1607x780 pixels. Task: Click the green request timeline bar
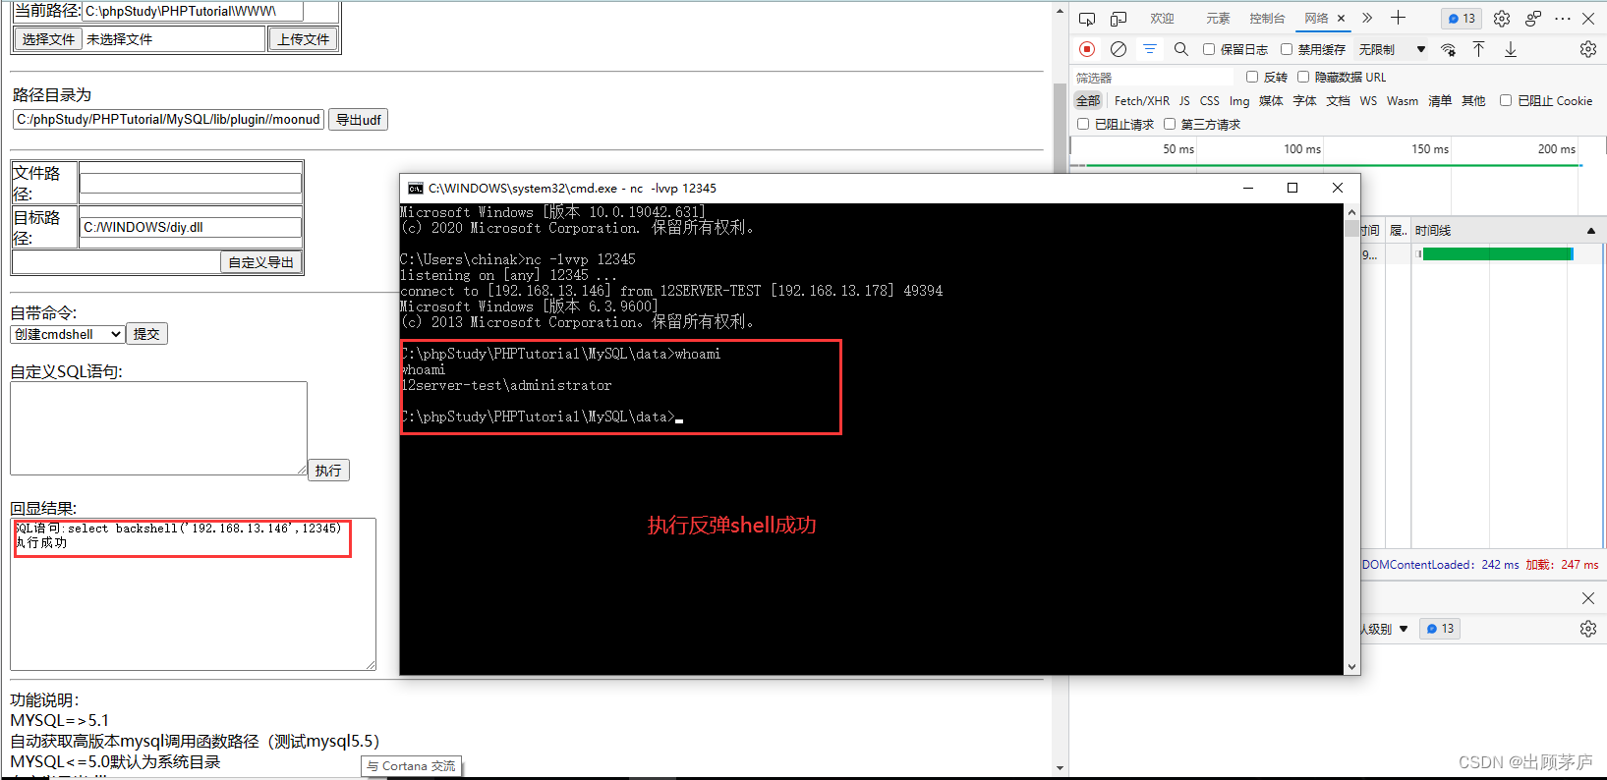click(x=1498, y=254)
